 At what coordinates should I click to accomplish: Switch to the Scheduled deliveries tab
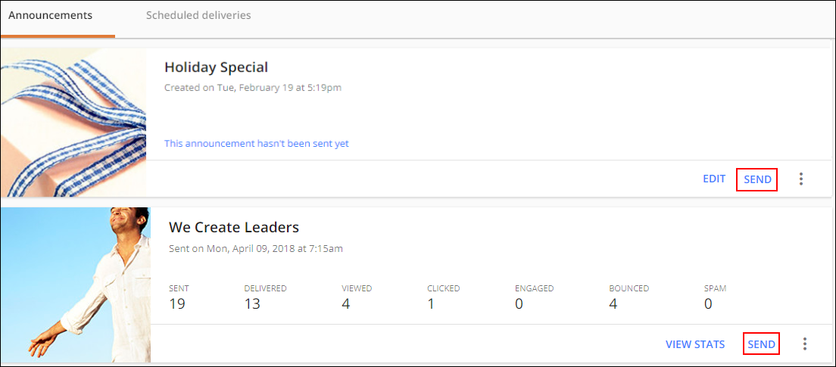(198, 15)
